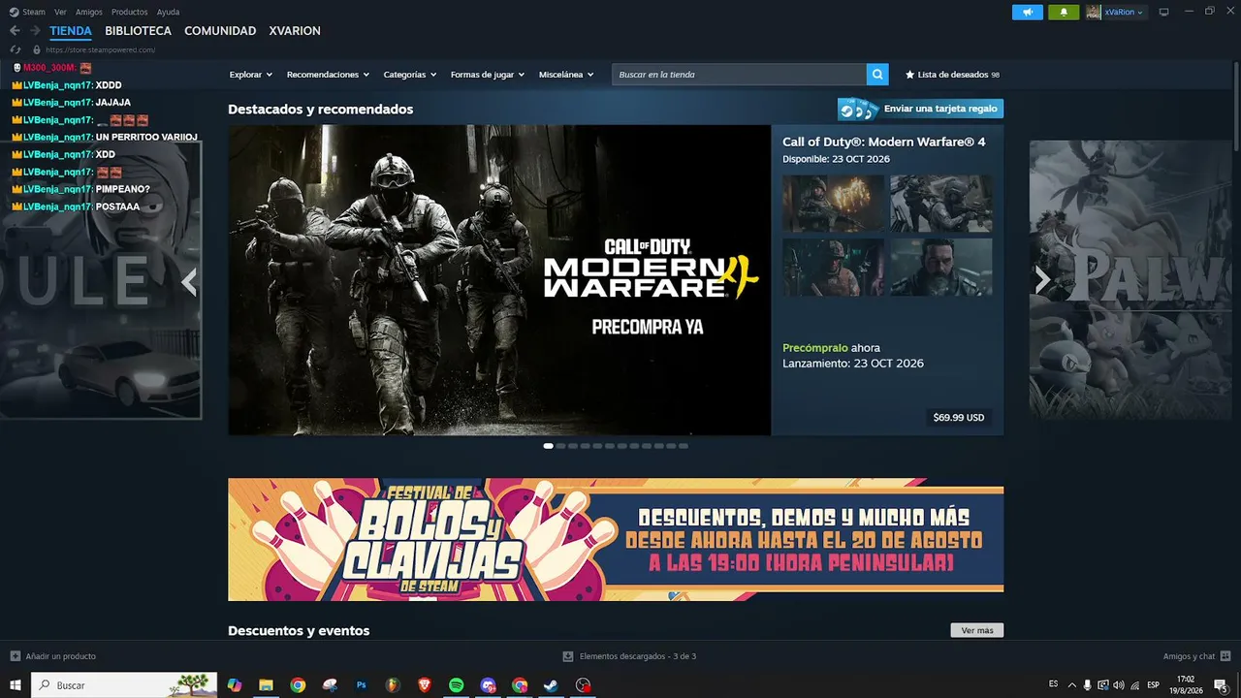The width and height of the screenshot is (1241, 698).
Task: Open the Steam menu
Action: (28, 12)
